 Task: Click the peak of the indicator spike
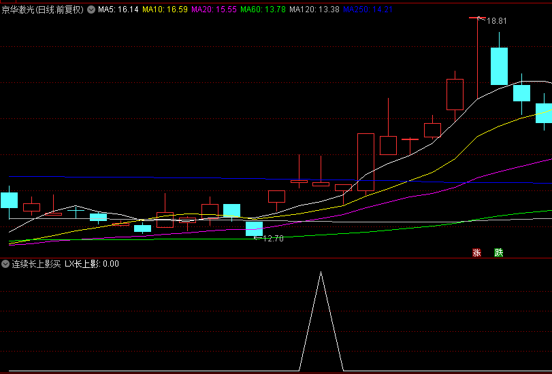(x=321, y=273)
